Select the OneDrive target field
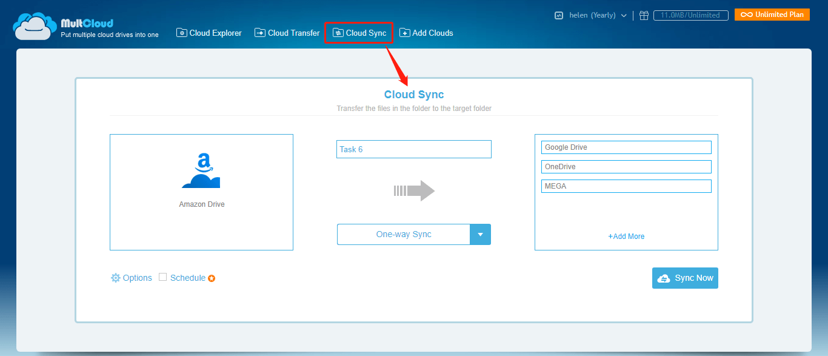 pyautogui.click(x=626, y=167)
